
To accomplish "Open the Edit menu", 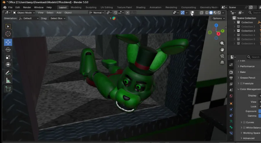I will click(17, 7).
